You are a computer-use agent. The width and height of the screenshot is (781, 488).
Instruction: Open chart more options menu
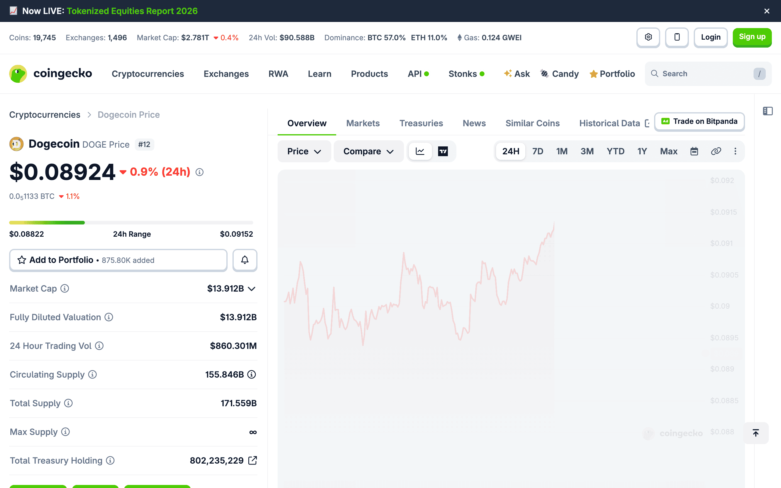pos(735,151)
